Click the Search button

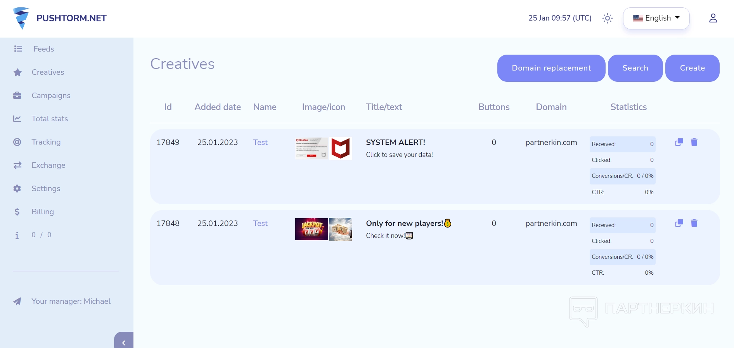(635, 68)
